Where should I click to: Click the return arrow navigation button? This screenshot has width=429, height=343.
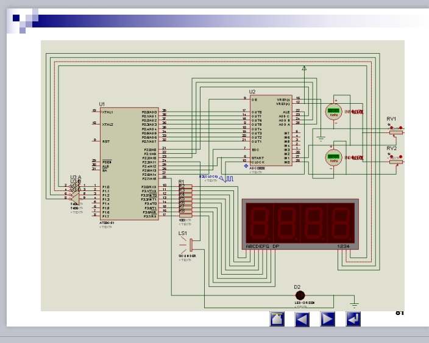pos(353,319)
